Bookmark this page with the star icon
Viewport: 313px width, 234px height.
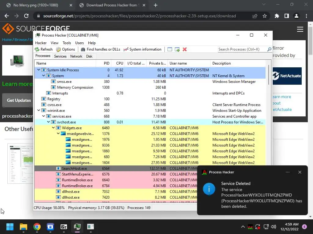(265, 16)
